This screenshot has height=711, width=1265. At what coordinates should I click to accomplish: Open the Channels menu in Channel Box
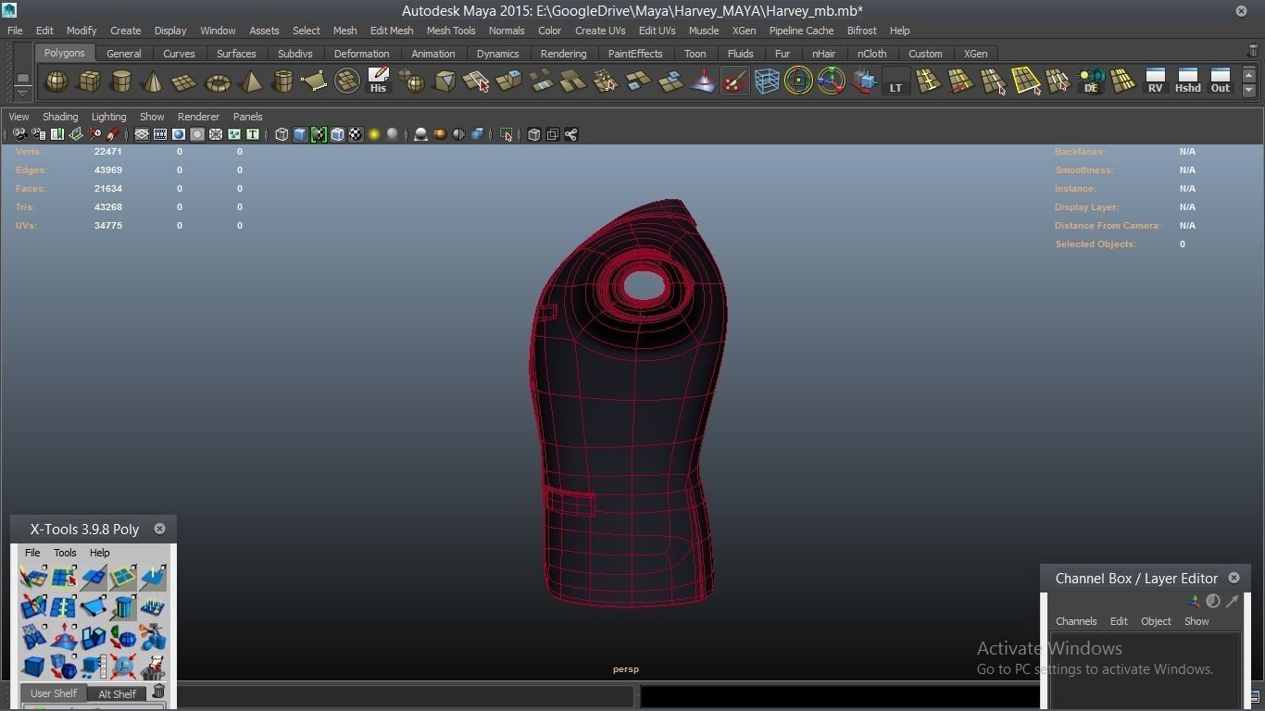(1076, 621)
